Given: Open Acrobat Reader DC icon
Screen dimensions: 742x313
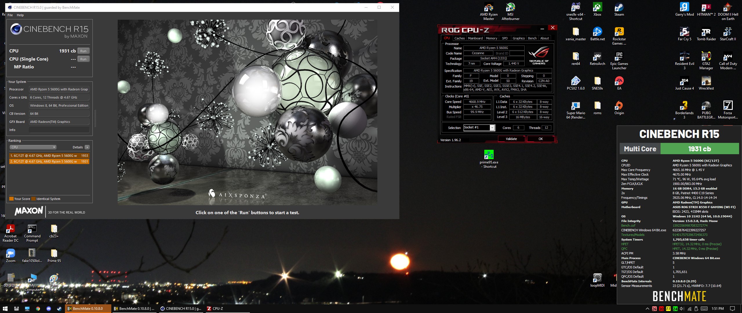Looking at the screenshot, I should point(10,233).
